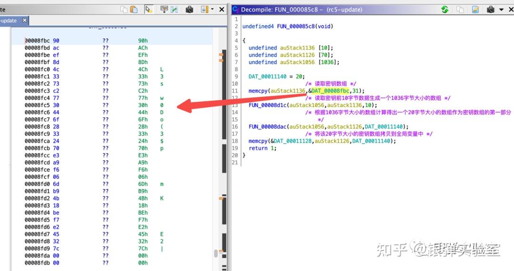Click FUN_00008d1c call in decompiler
The image size is (514, 271).
[x=268, y=105]
